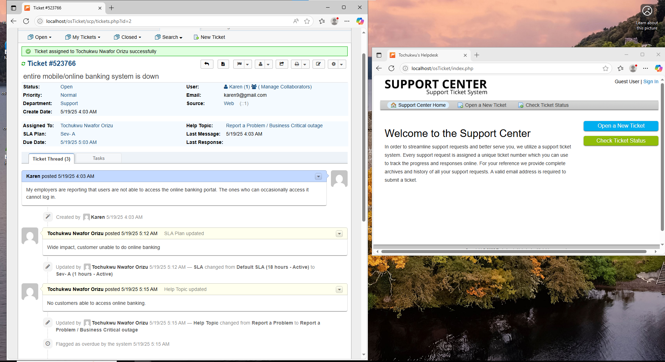This screenshot has height=362, width=665.
Task: Click the flag status icon in ticket toolbar
Action: click(x=239, y=64)
